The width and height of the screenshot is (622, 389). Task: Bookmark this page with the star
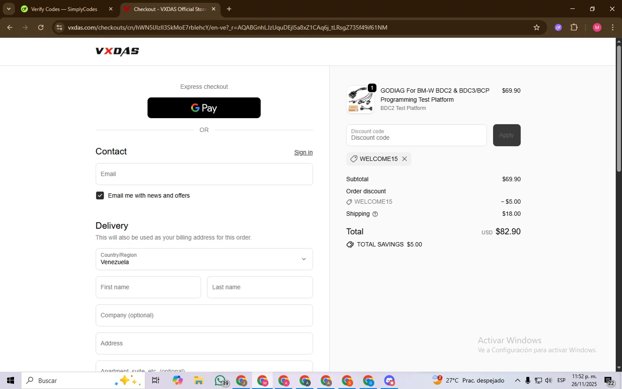pyautogui.click(x=537, y=27)
